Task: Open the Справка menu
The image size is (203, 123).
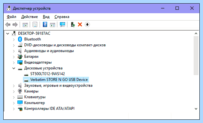Action: (x=62, y=17)
